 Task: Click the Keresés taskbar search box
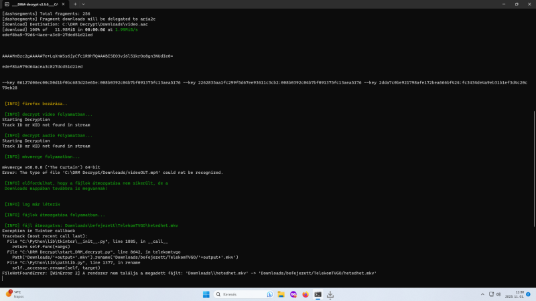243,294
